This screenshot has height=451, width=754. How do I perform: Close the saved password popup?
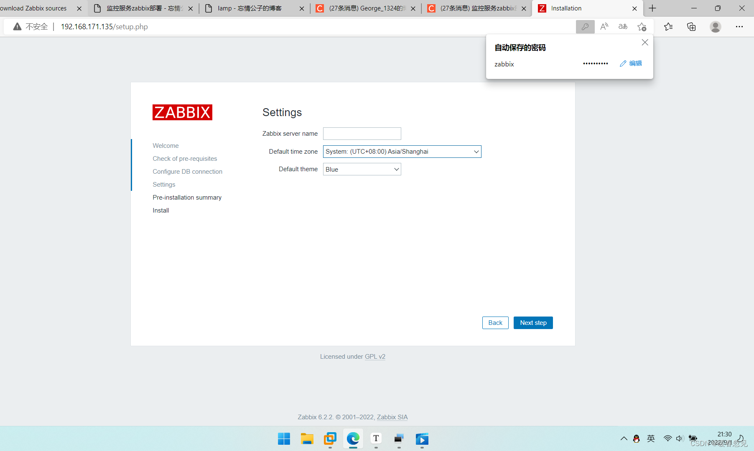pyautogui.click(x=645, y=42)
